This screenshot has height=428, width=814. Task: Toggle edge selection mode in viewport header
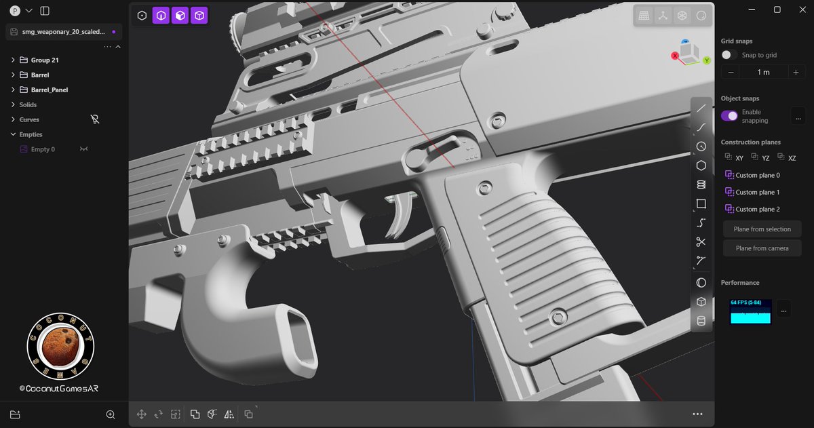tap(161, 15)
